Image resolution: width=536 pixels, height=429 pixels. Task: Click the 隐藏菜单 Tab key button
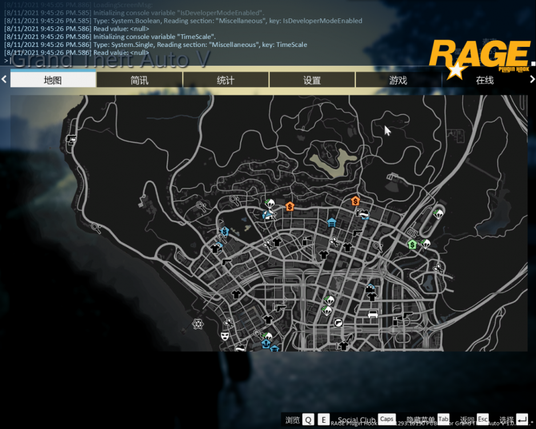[443, 419]
